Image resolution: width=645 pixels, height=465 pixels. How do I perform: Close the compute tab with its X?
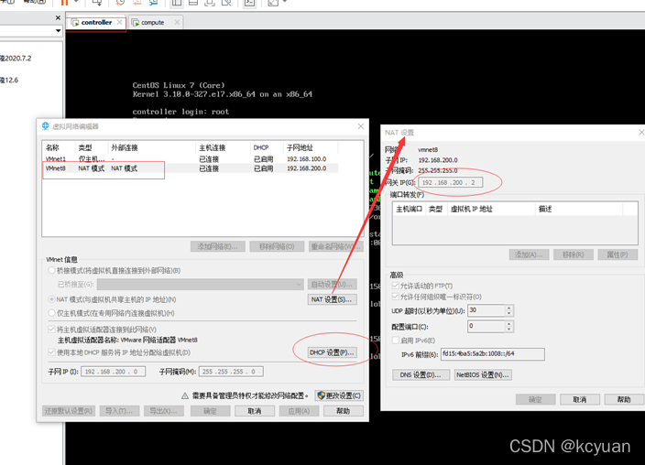point(177,22)
